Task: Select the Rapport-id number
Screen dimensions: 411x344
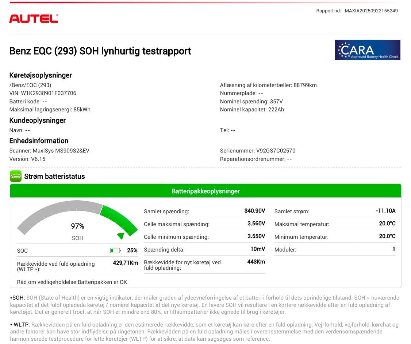Action: click(x=371, y=11)
